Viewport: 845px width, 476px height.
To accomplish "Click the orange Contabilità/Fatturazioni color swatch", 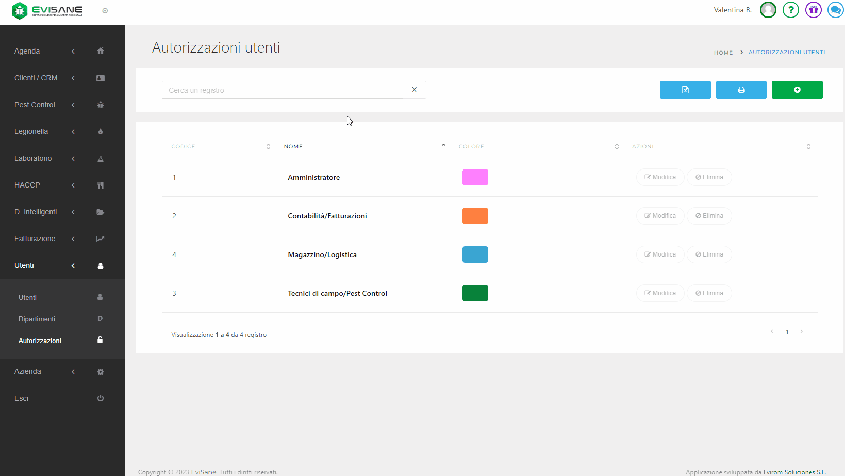I will pyautogui.click(x=475, y=216).
